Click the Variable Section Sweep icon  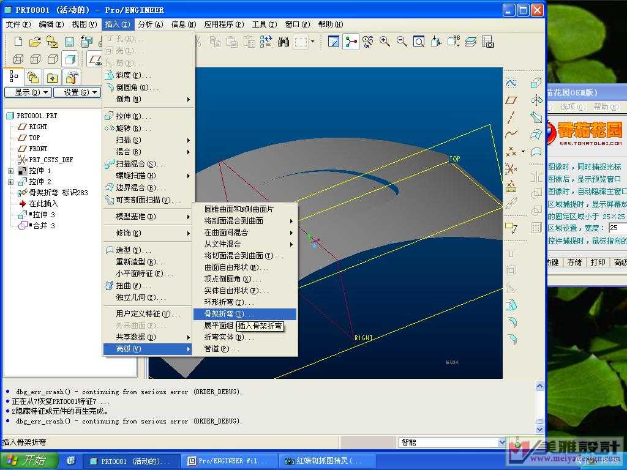(536, 117)
